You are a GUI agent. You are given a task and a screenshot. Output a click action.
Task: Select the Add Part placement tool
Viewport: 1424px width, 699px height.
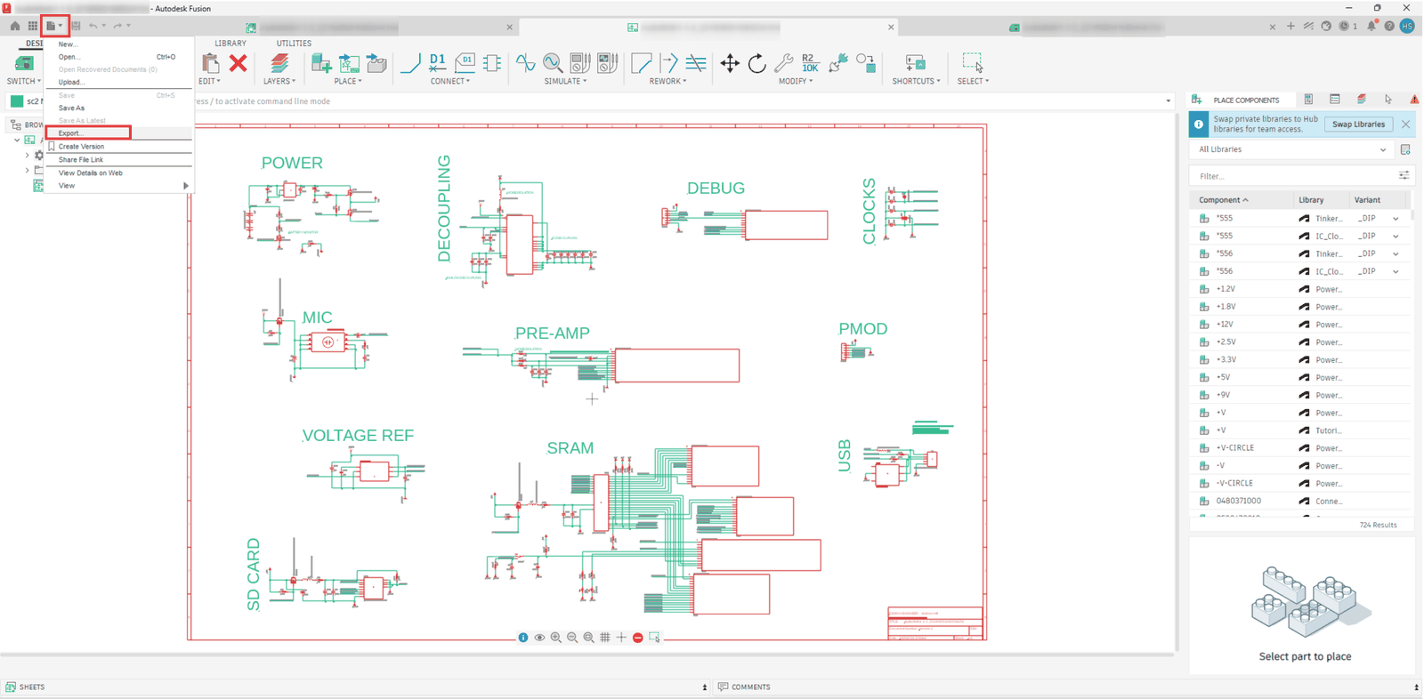point(321,62)
